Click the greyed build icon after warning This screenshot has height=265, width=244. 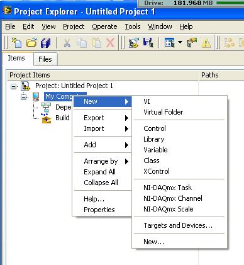(x=230, y=43)
